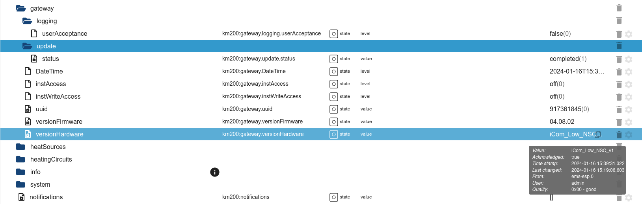The image size is (642, 204).
Task: Select the status item under update
Action: click(x=50, y=59)
